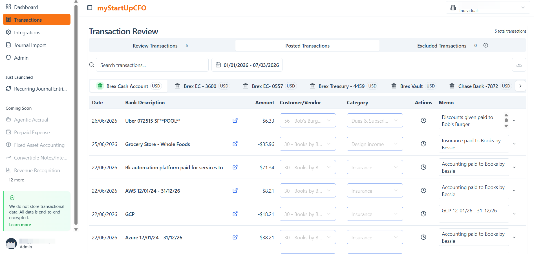The height and width of the screenshot is (254, 534).
Task: Click the Search transactions field
Action: click(x=152, y=65)
